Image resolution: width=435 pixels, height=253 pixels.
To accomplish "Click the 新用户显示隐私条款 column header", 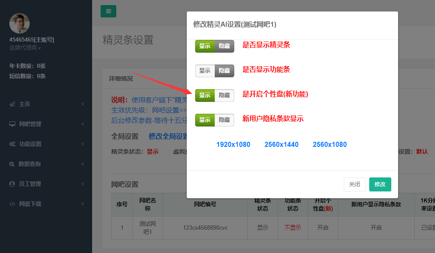I will (376, 205).
